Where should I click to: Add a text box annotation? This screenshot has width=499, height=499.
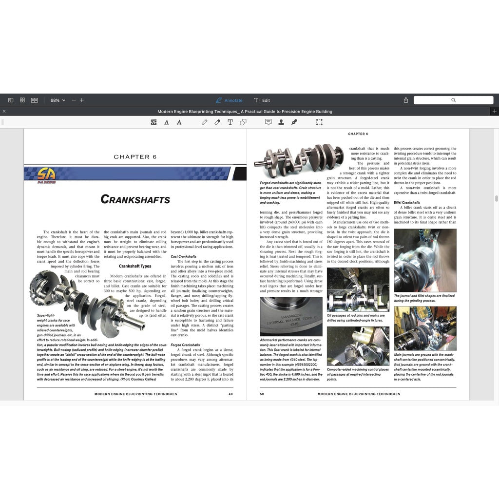tap(230, 122)
